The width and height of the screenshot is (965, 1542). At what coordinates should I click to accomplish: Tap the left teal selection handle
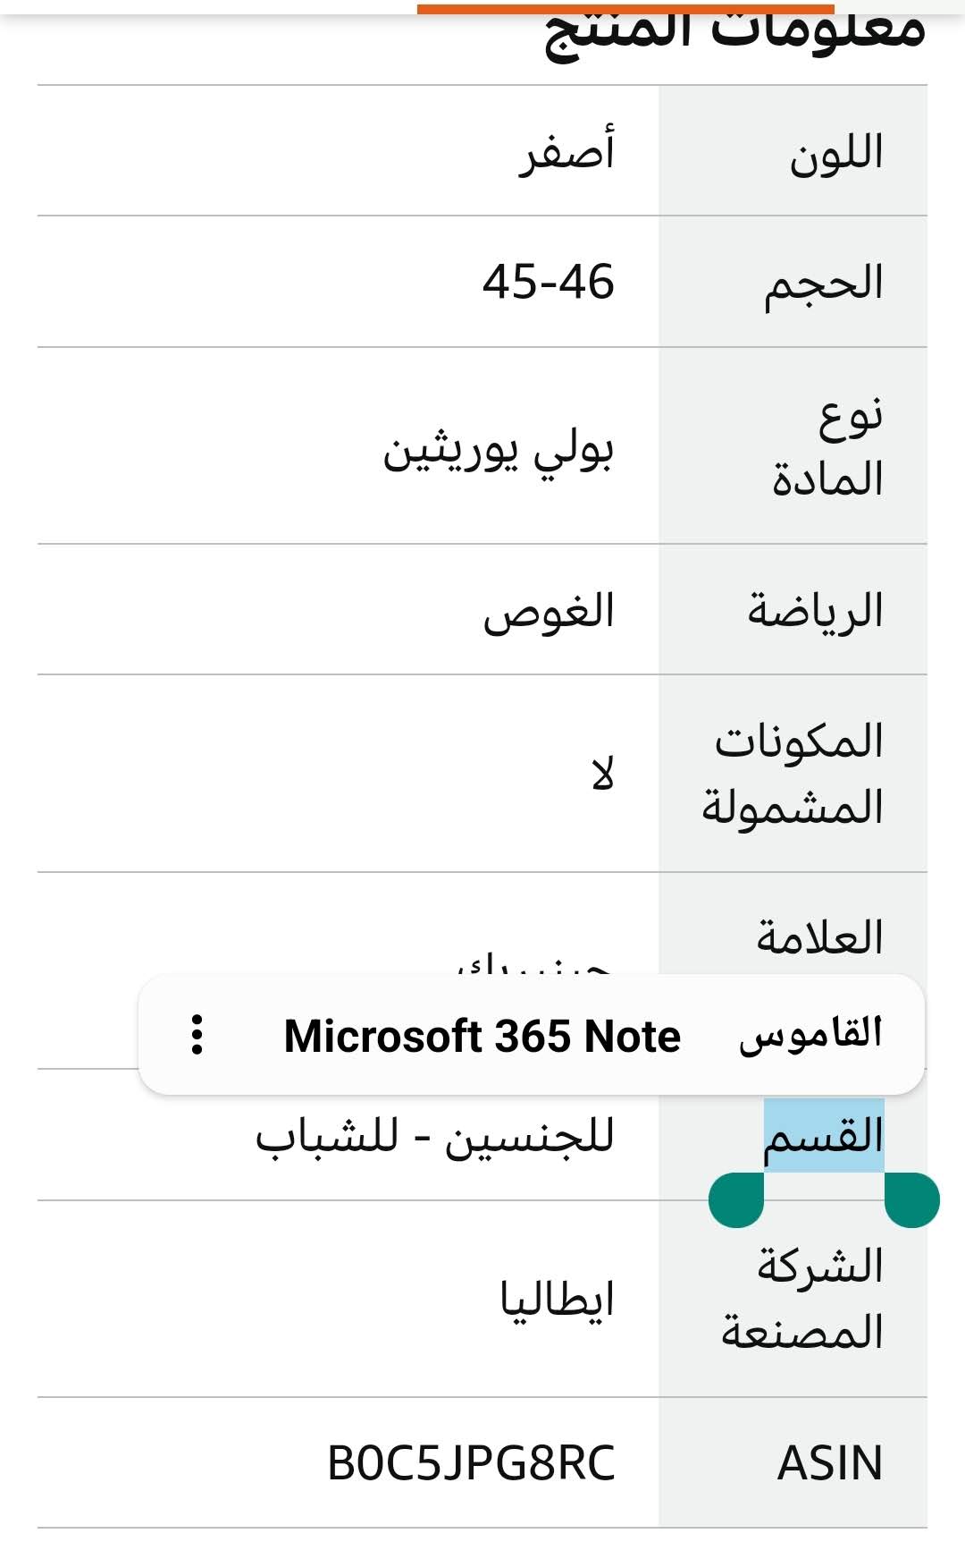pos(736,1200)
